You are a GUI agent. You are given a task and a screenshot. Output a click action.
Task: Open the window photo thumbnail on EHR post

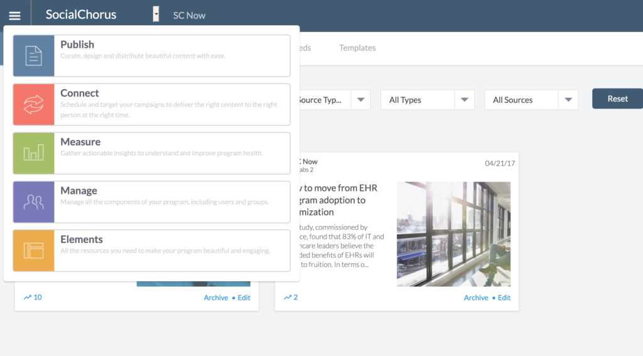(453, 234)
